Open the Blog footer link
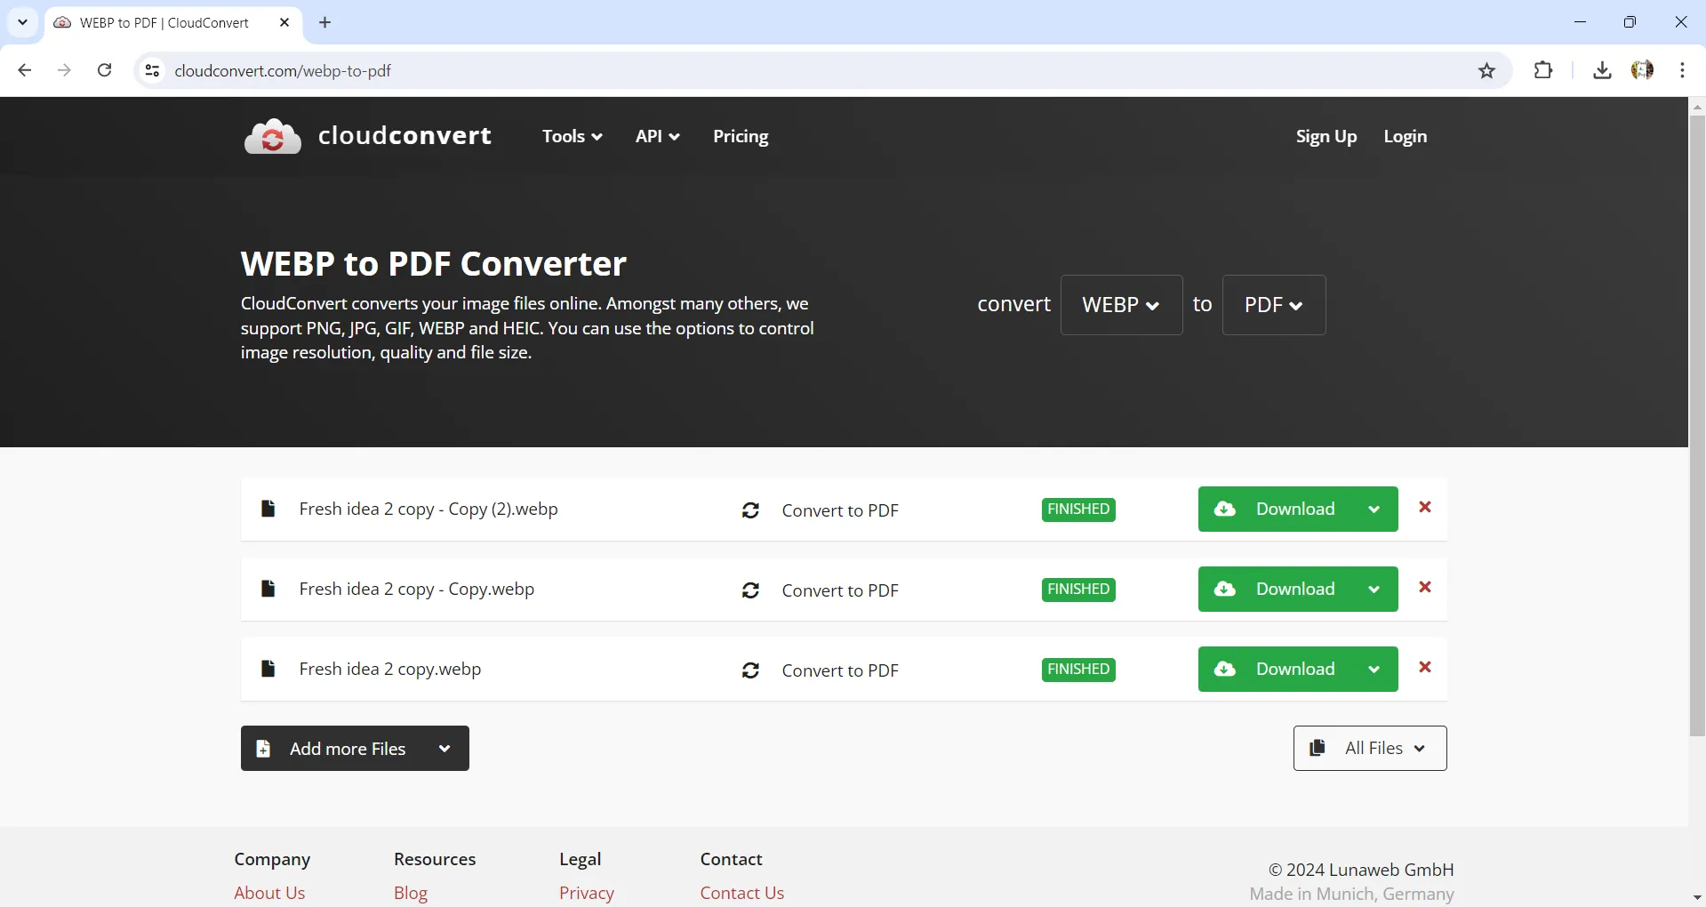Viewport: 1706px width, 907px height. (x=411, y=893)
